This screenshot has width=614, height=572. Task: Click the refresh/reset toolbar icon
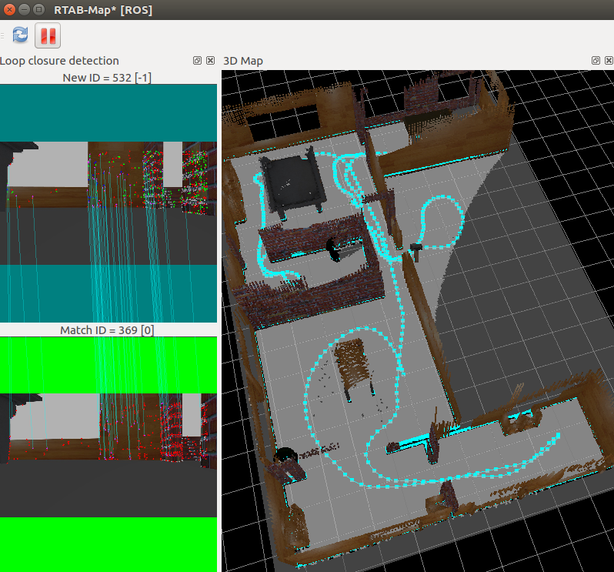coord(21,35)
